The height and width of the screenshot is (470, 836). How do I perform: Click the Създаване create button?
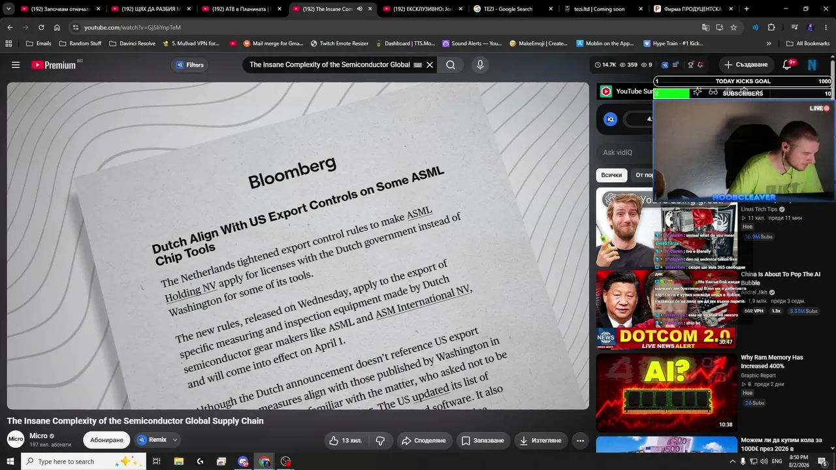click(746, 65)
